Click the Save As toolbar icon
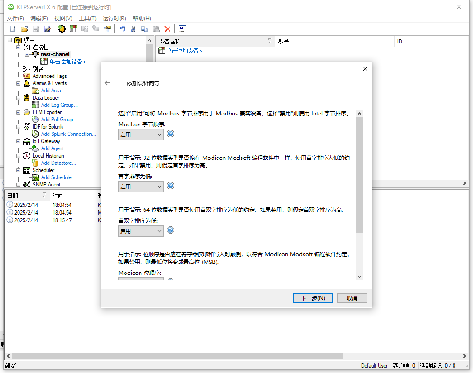Screen dimensions: 473x373 click(48, 29)
